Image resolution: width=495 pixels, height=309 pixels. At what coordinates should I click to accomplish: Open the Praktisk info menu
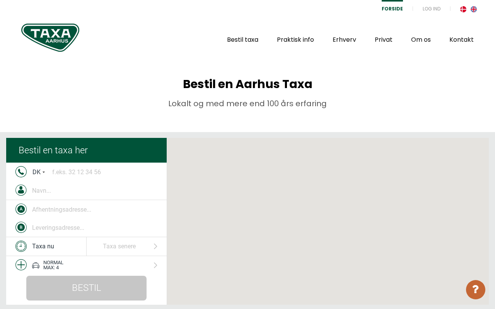click(x=295, y=39)
